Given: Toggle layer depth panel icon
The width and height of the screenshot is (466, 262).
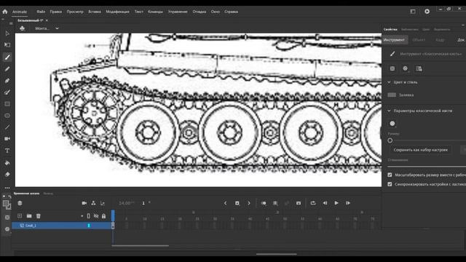Looking at the screenshot, I should tap(103, 203).
